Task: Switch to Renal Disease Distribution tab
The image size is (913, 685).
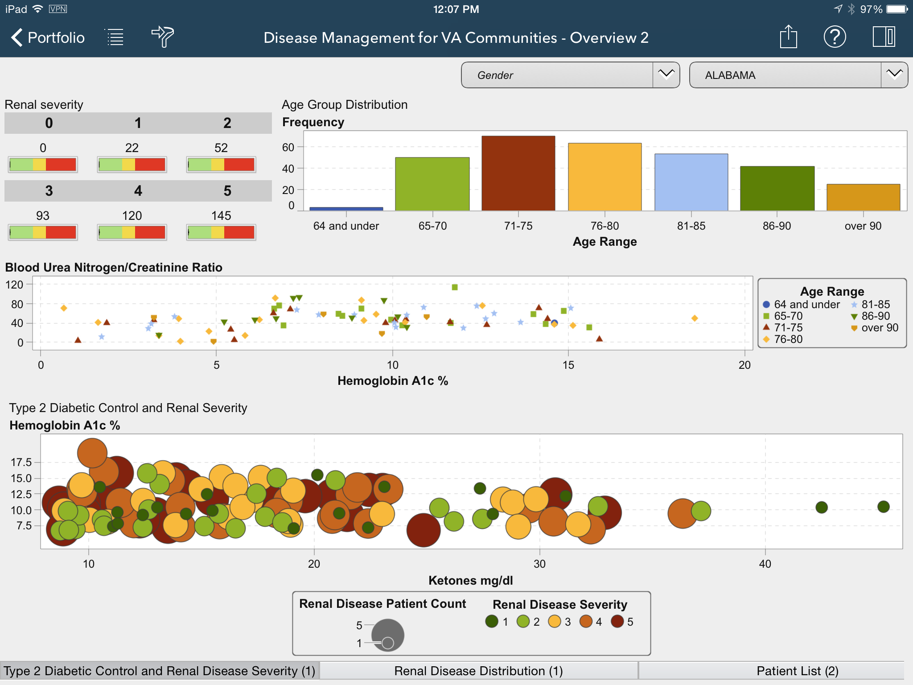Action: tap(478, 671)
